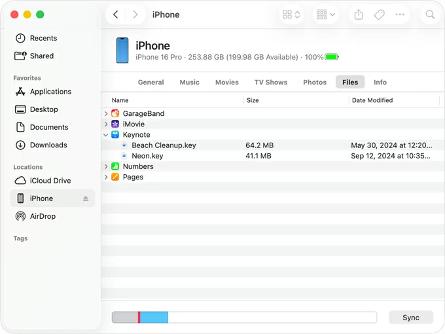Select the Beach Cleanup.key file
This screenshot has width=445, height=334.
click(164, 145)
